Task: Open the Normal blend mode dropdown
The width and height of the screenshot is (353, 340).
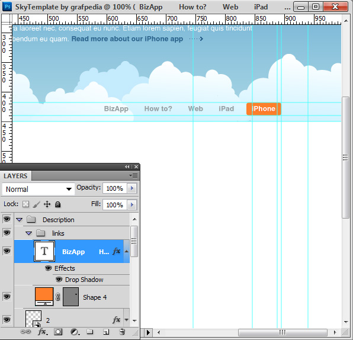Action: pos(38,189)
